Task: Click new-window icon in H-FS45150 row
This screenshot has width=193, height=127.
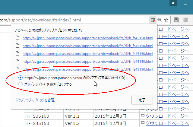Action: (x=143, y=122)
